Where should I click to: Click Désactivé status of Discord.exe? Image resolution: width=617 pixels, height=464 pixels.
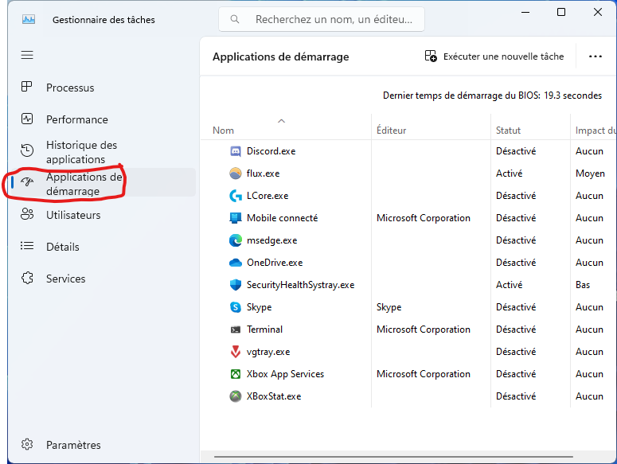516,151
